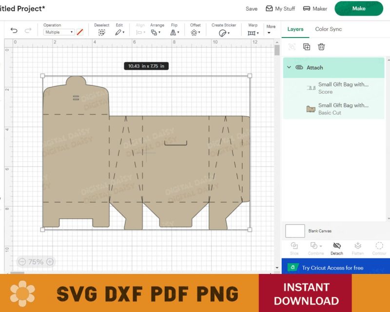The width and height of the screenshot is (390, 312).
Task: Select the Layers tab
Action: [x=295, y=29]
